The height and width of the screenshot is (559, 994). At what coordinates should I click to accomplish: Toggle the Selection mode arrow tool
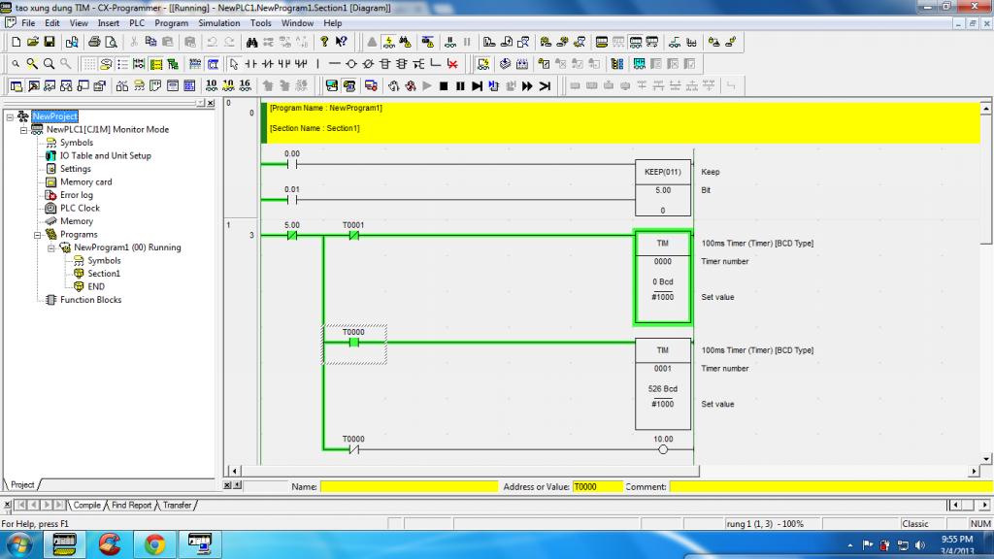click(x=233, y=64)
